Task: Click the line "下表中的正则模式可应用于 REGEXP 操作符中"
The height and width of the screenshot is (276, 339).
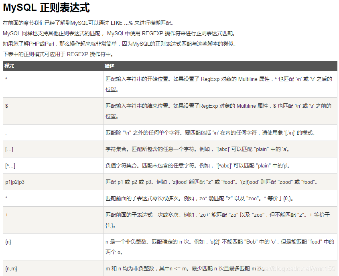Action: point(58,54)
